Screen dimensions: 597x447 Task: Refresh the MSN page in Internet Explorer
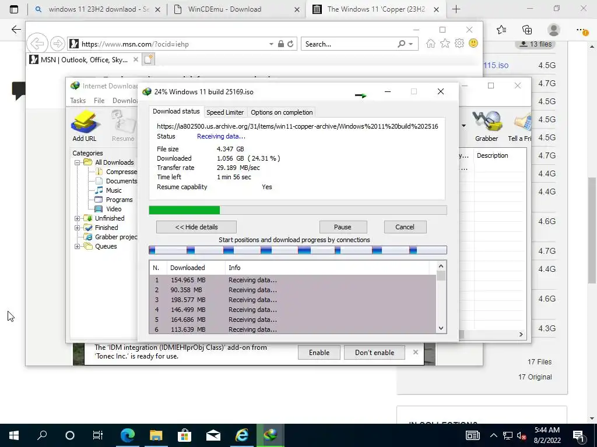pyautogui.click(x=290, y=44)
